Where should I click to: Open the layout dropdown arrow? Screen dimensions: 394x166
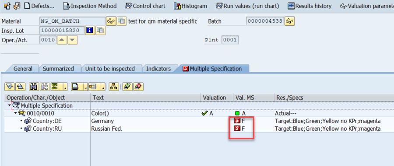point(103,87)
